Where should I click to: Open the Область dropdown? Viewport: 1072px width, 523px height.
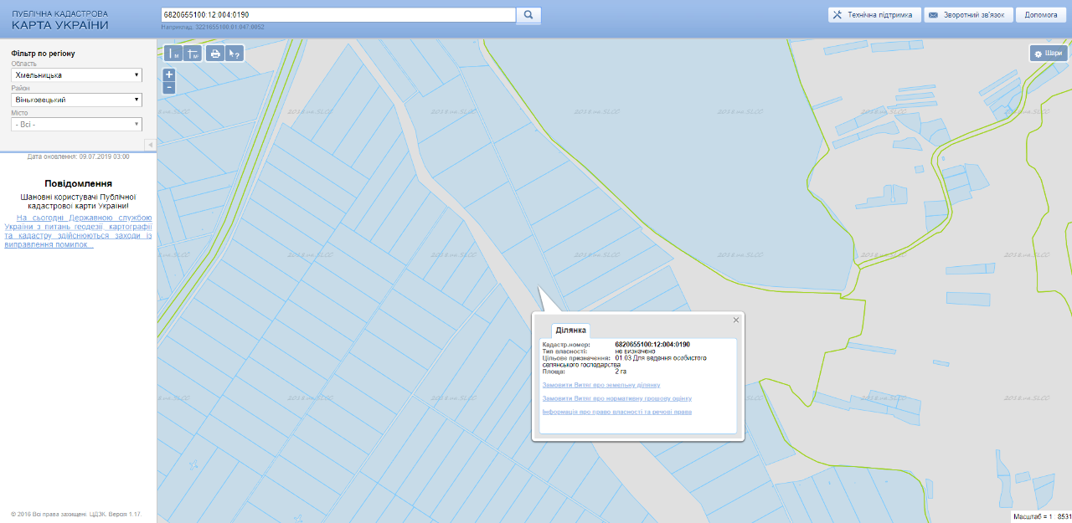pos(76,75)
